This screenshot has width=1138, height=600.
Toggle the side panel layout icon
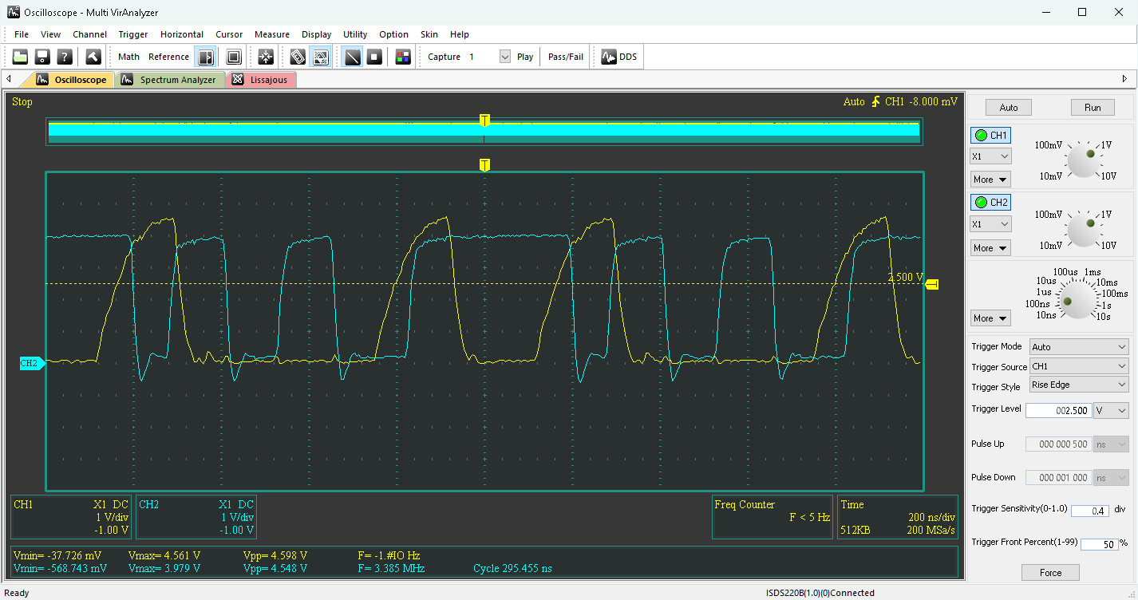(206, 57)
